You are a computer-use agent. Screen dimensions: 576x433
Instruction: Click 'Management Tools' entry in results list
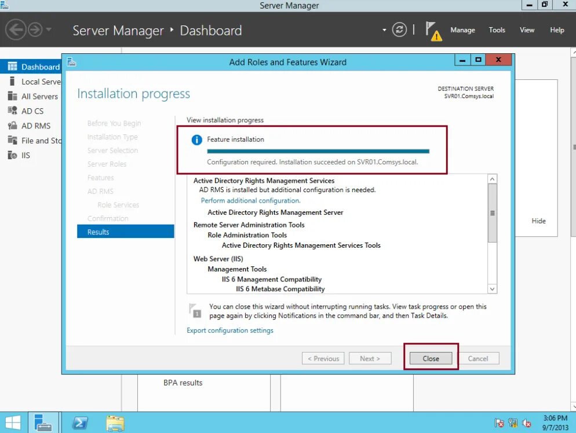click(x=238, y=269)
